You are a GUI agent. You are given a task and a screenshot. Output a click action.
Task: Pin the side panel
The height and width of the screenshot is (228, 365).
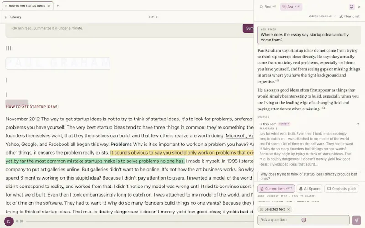(351, 7)
